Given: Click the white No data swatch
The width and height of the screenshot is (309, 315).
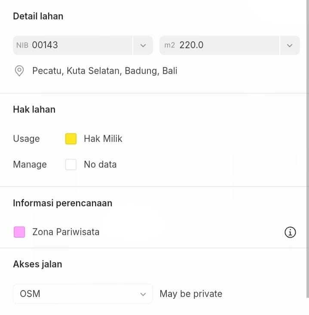Looking at the screenshot, I should (x=71, y=165).
